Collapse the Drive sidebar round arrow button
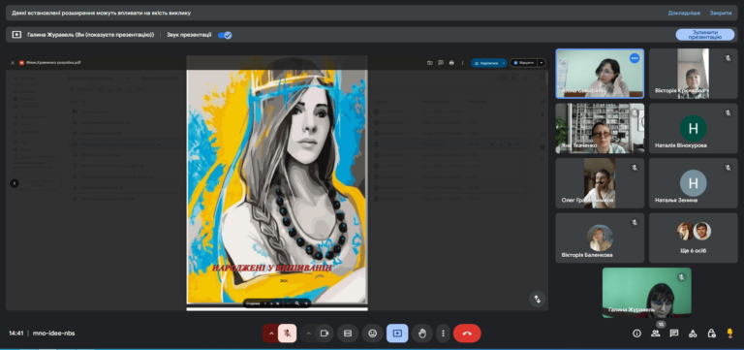Viewport: 744px width, 350px height. 15,183
